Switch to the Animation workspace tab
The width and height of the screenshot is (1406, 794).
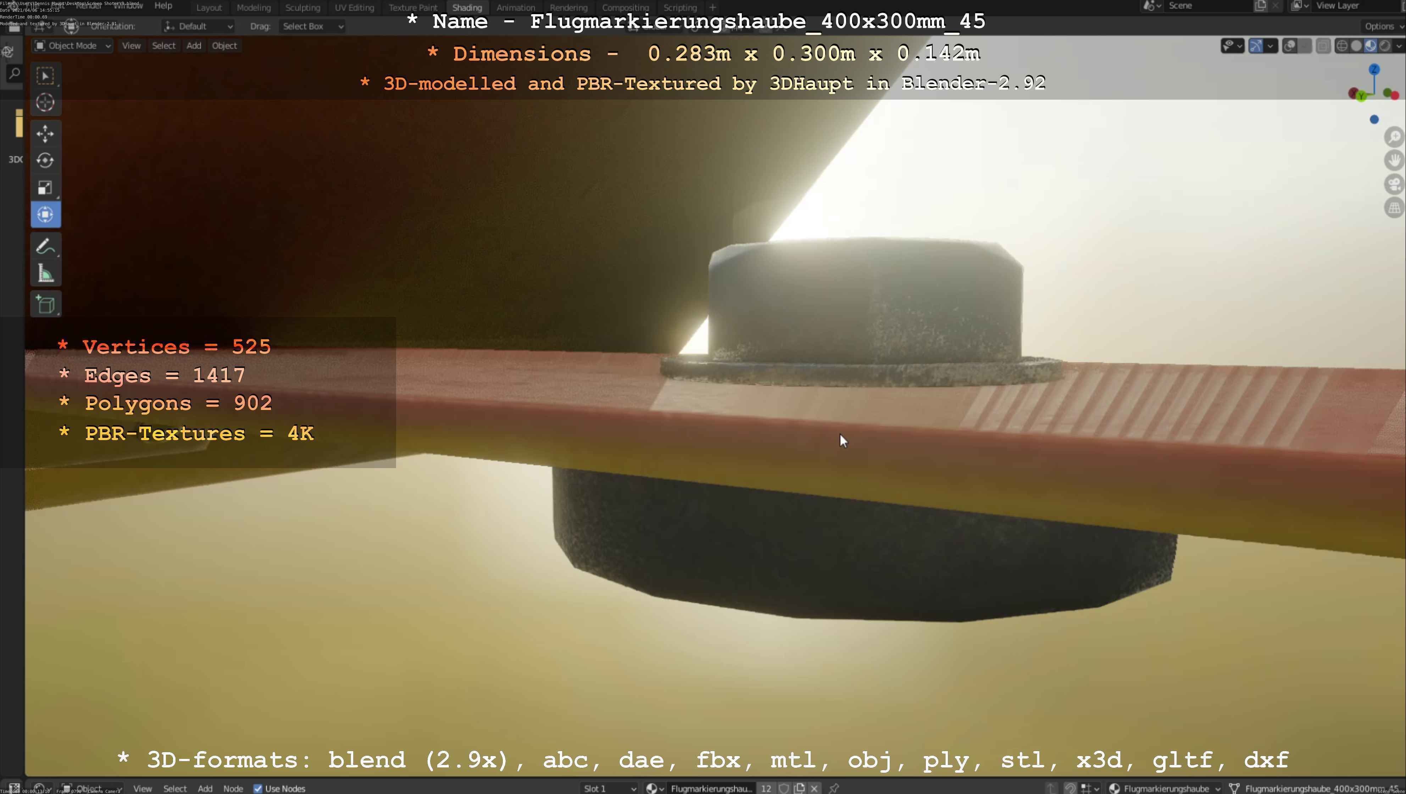pyautogui.click(x=515, y=8)
